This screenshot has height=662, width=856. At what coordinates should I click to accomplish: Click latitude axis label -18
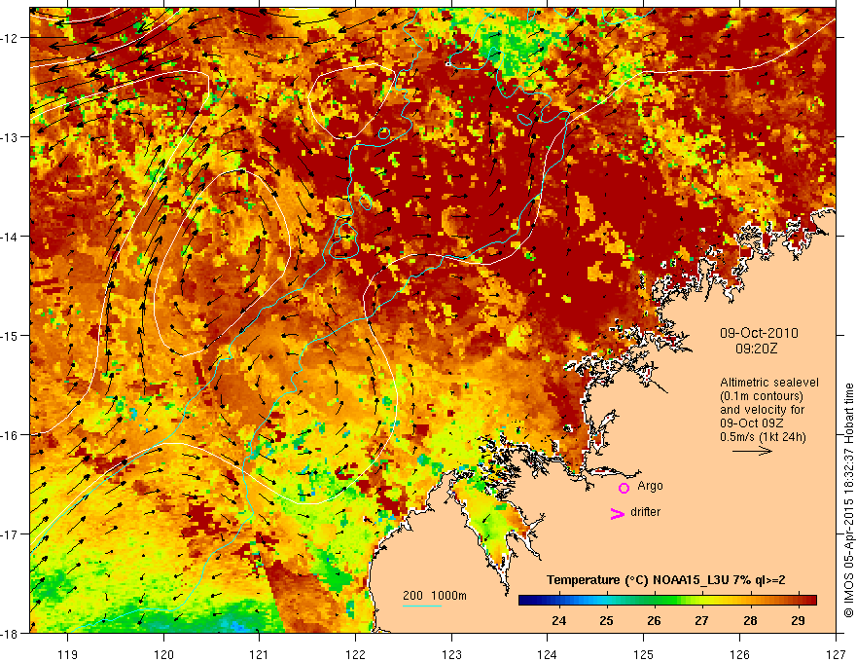11,634
